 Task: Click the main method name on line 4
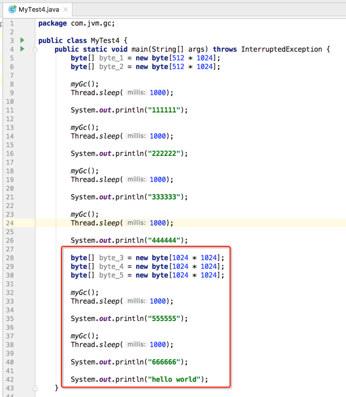[x=140, y=49]
